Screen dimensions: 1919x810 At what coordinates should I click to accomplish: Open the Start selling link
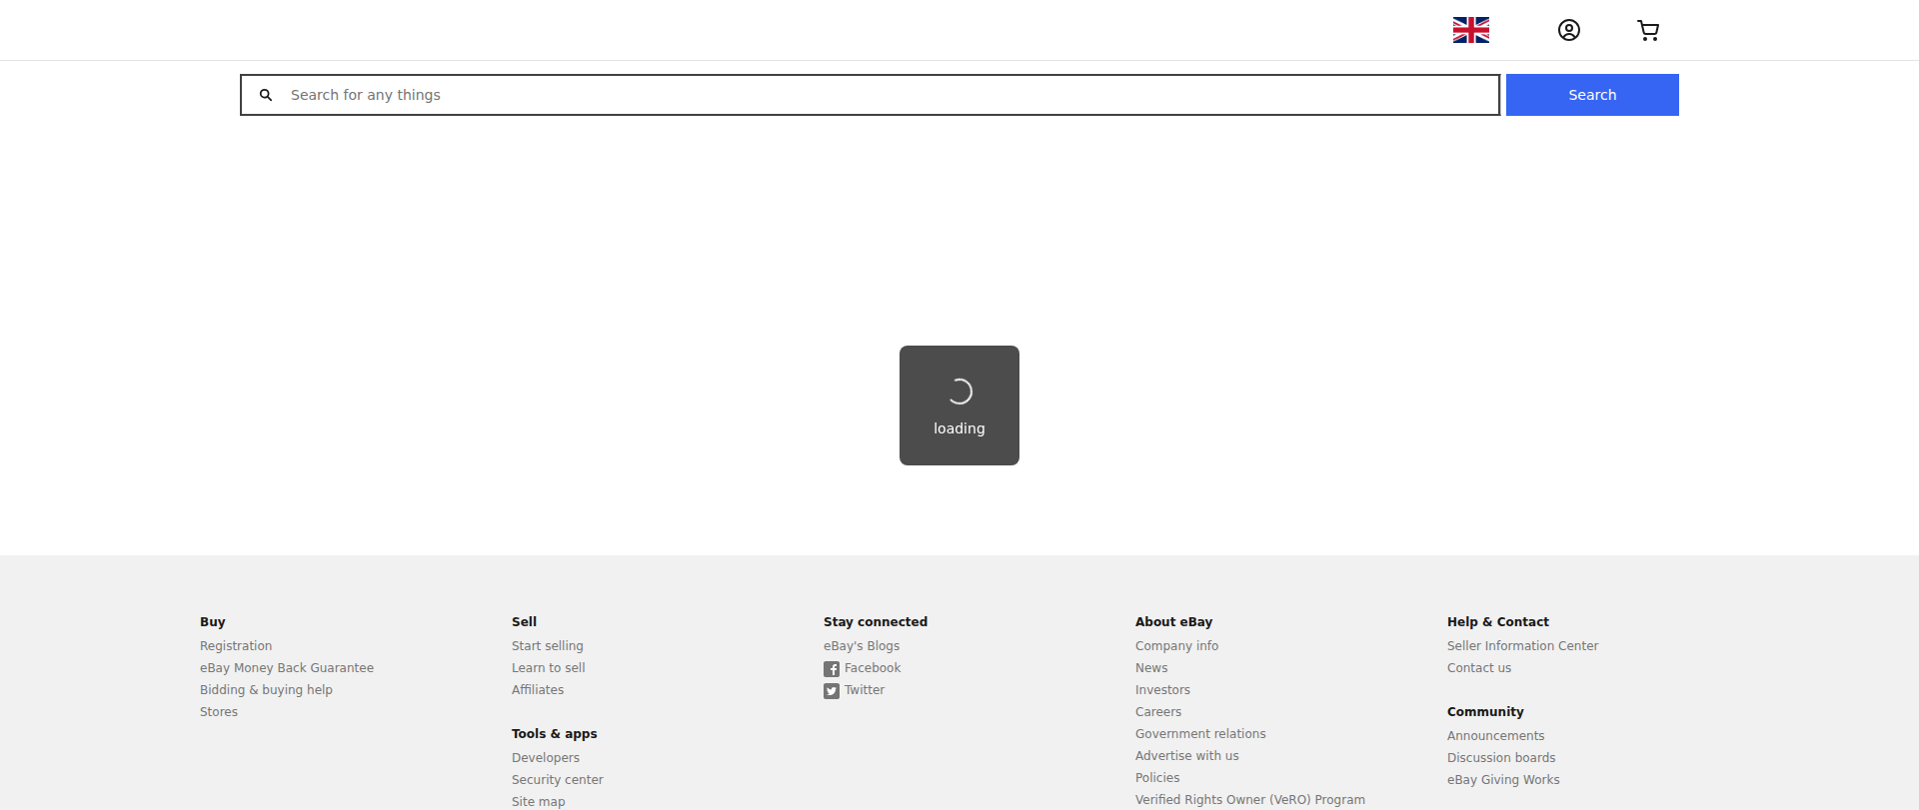tap(548, 646)
